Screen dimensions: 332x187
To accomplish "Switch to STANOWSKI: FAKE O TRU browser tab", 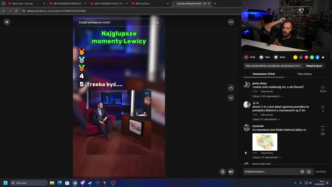I will coord(109,4).
